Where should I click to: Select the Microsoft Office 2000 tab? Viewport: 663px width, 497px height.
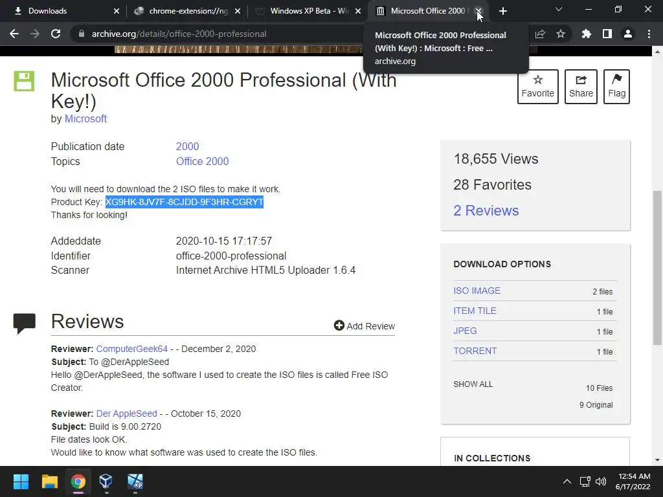428,11
